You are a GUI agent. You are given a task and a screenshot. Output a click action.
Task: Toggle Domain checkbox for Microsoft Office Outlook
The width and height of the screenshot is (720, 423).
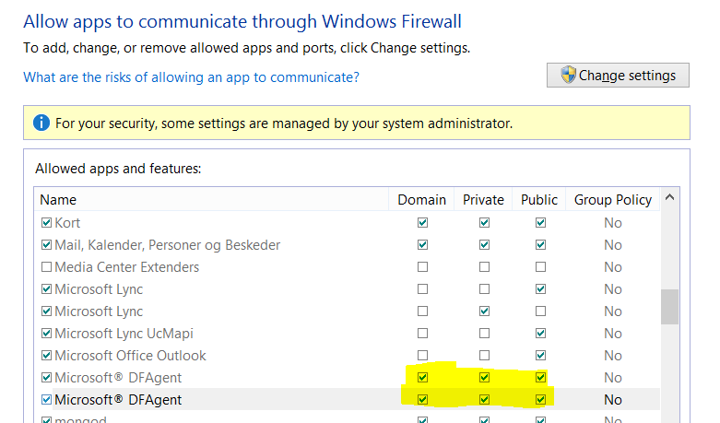point(422,356)
